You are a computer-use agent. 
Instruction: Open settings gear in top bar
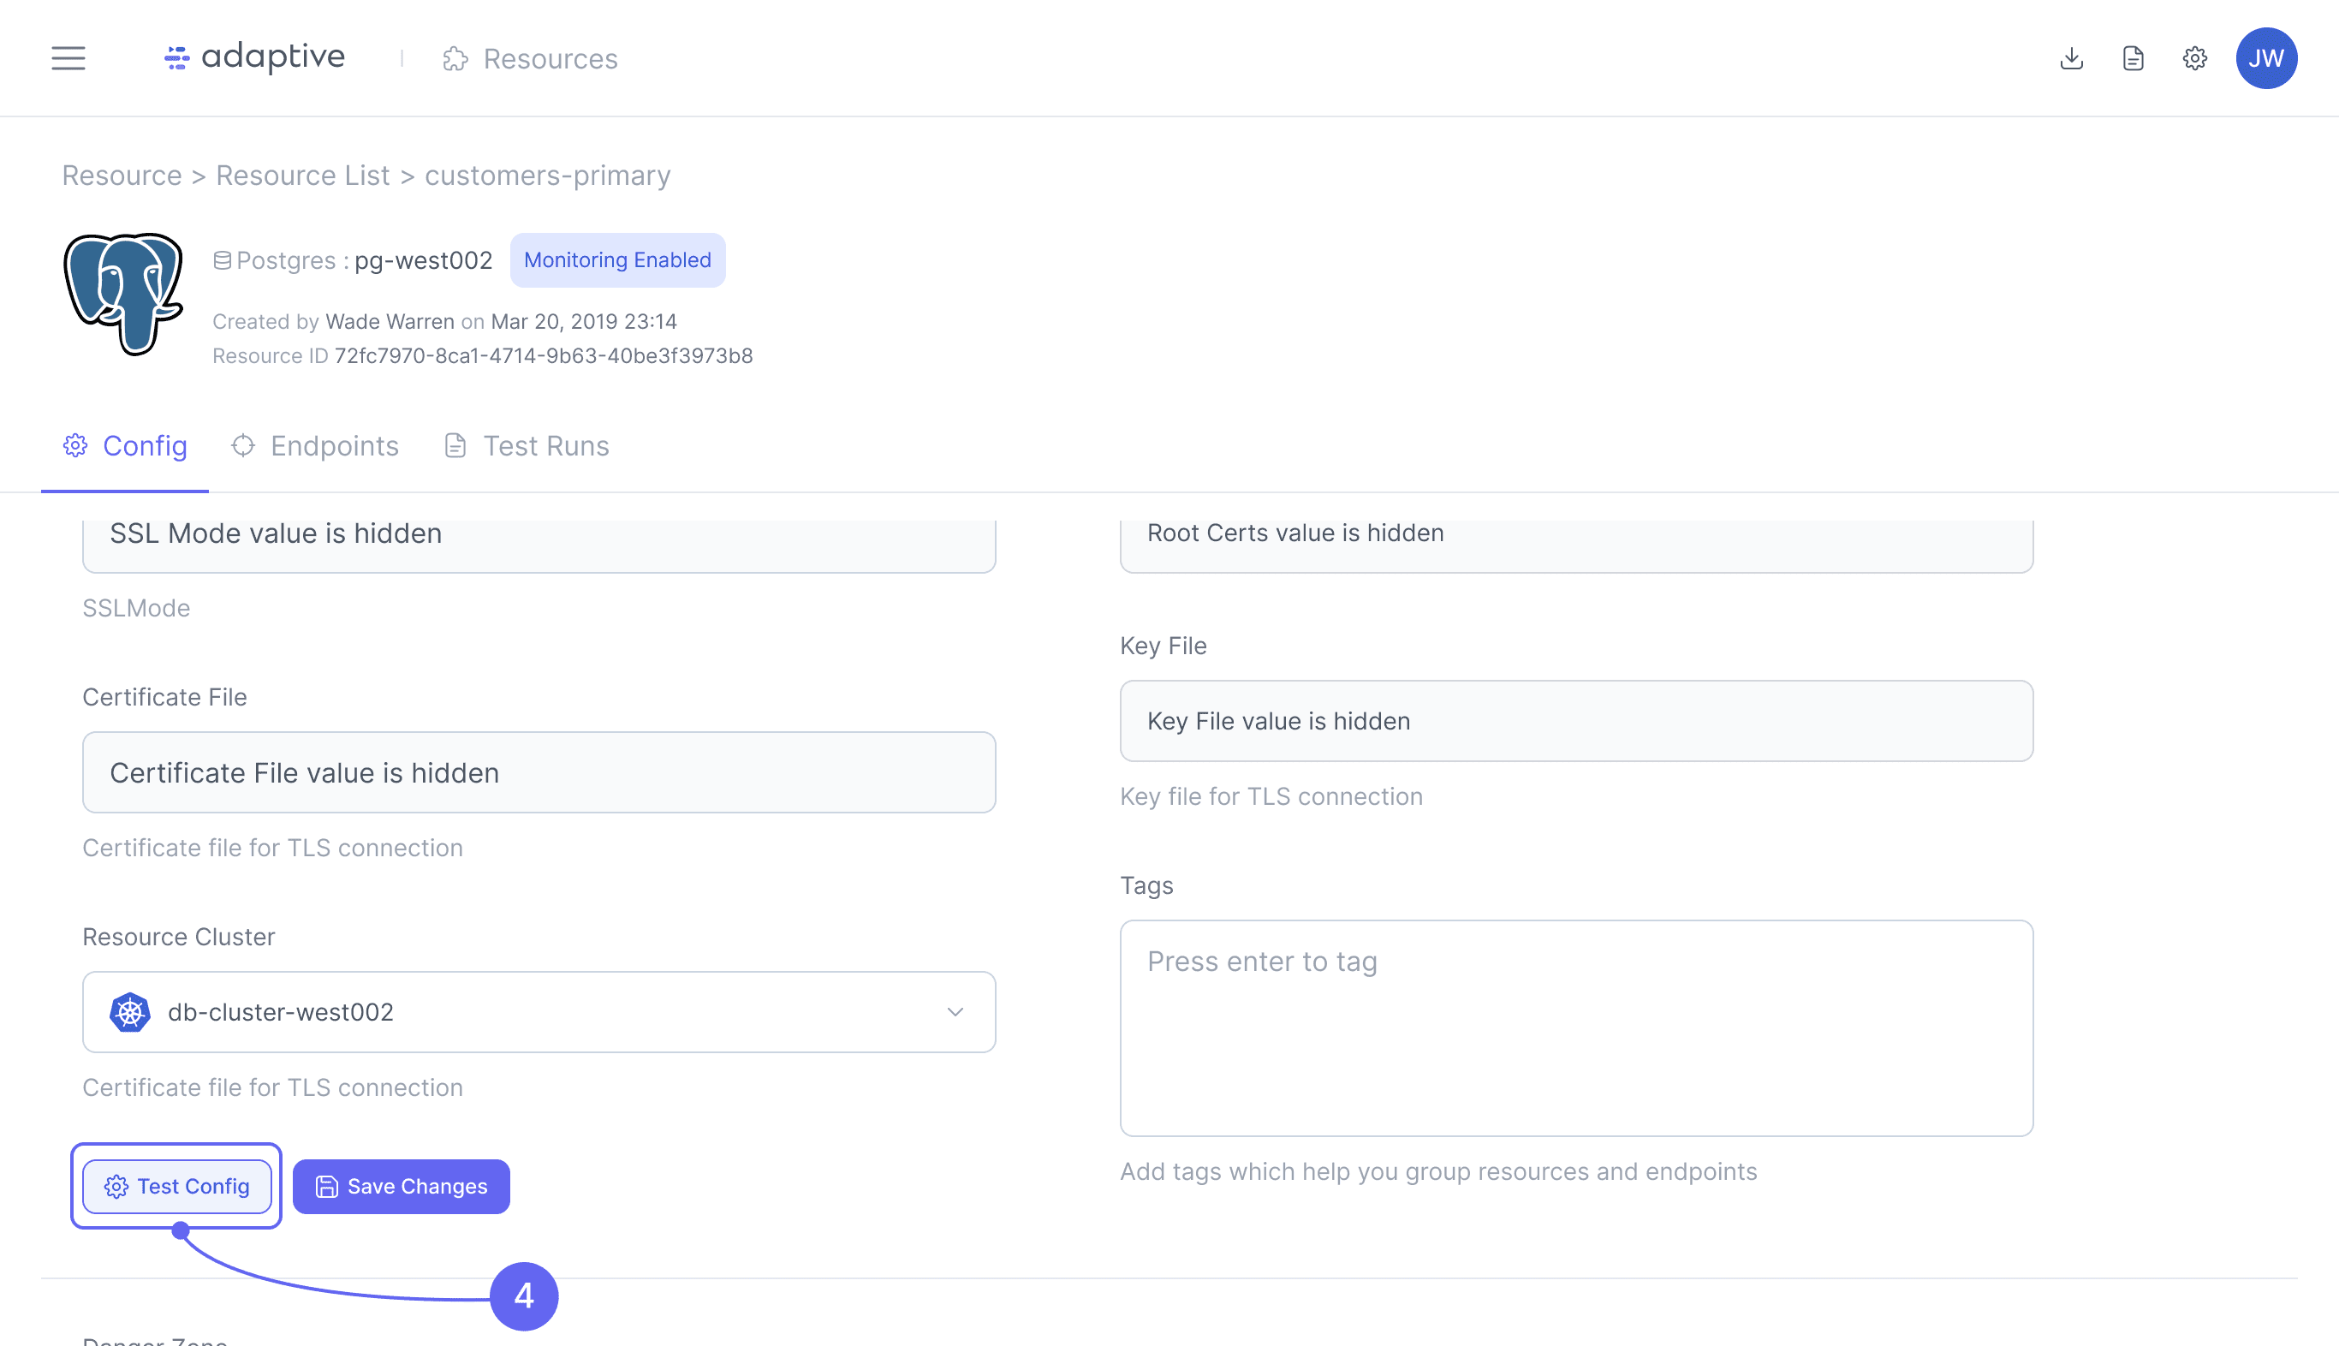coord(2195,58)
